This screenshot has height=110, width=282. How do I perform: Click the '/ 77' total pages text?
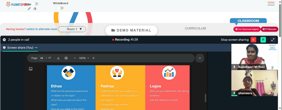click(49, 58)
